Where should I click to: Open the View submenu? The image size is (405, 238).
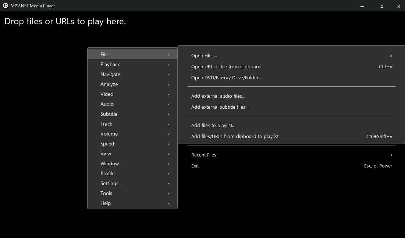click(x=132, y=154)
